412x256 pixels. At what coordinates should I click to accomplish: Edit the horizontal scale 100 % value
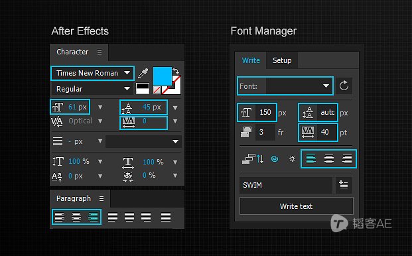coord(153,162)
